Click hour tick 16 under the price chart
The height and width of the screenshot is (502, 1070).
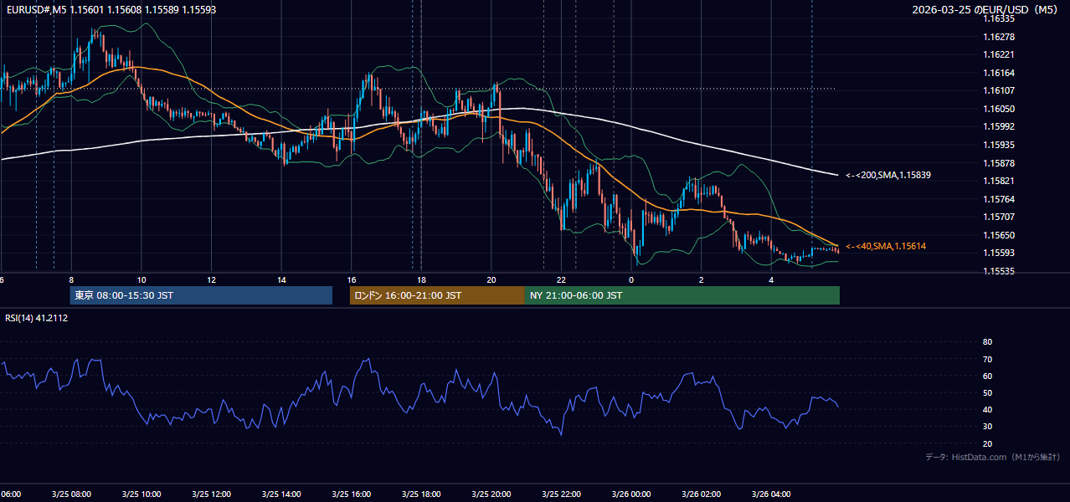[x=352, y=279]
